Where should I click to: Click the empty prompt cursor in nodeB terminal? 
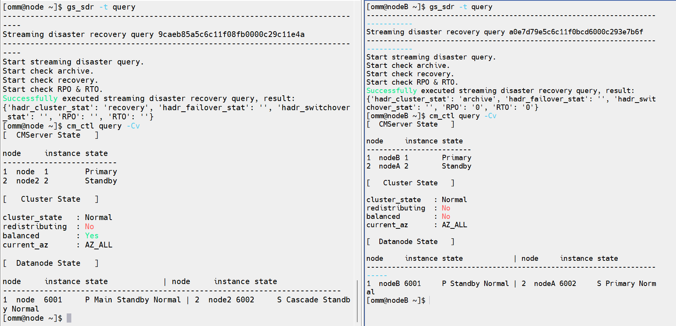[430, 300]
